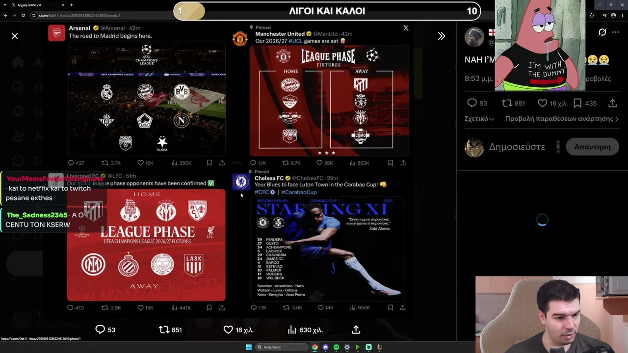Open the post author's avatar
This screenshot has height=353, width=628.
[474, 37]
